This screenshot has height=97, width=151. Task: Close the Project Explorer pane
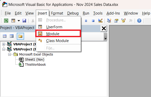(104, 29)
